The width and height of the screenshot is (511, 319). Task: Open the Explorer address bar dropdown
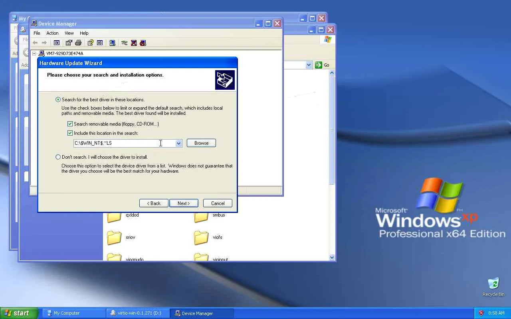pos(309,65)
